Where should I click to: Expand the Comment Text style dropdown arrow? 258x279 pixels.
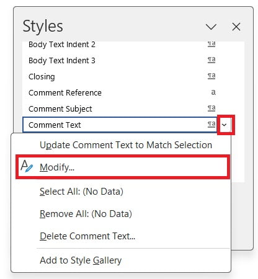click(225, 125)
